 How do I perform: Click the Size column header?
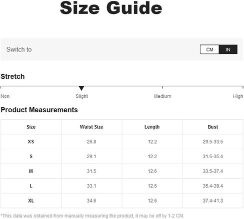point(31,127)
